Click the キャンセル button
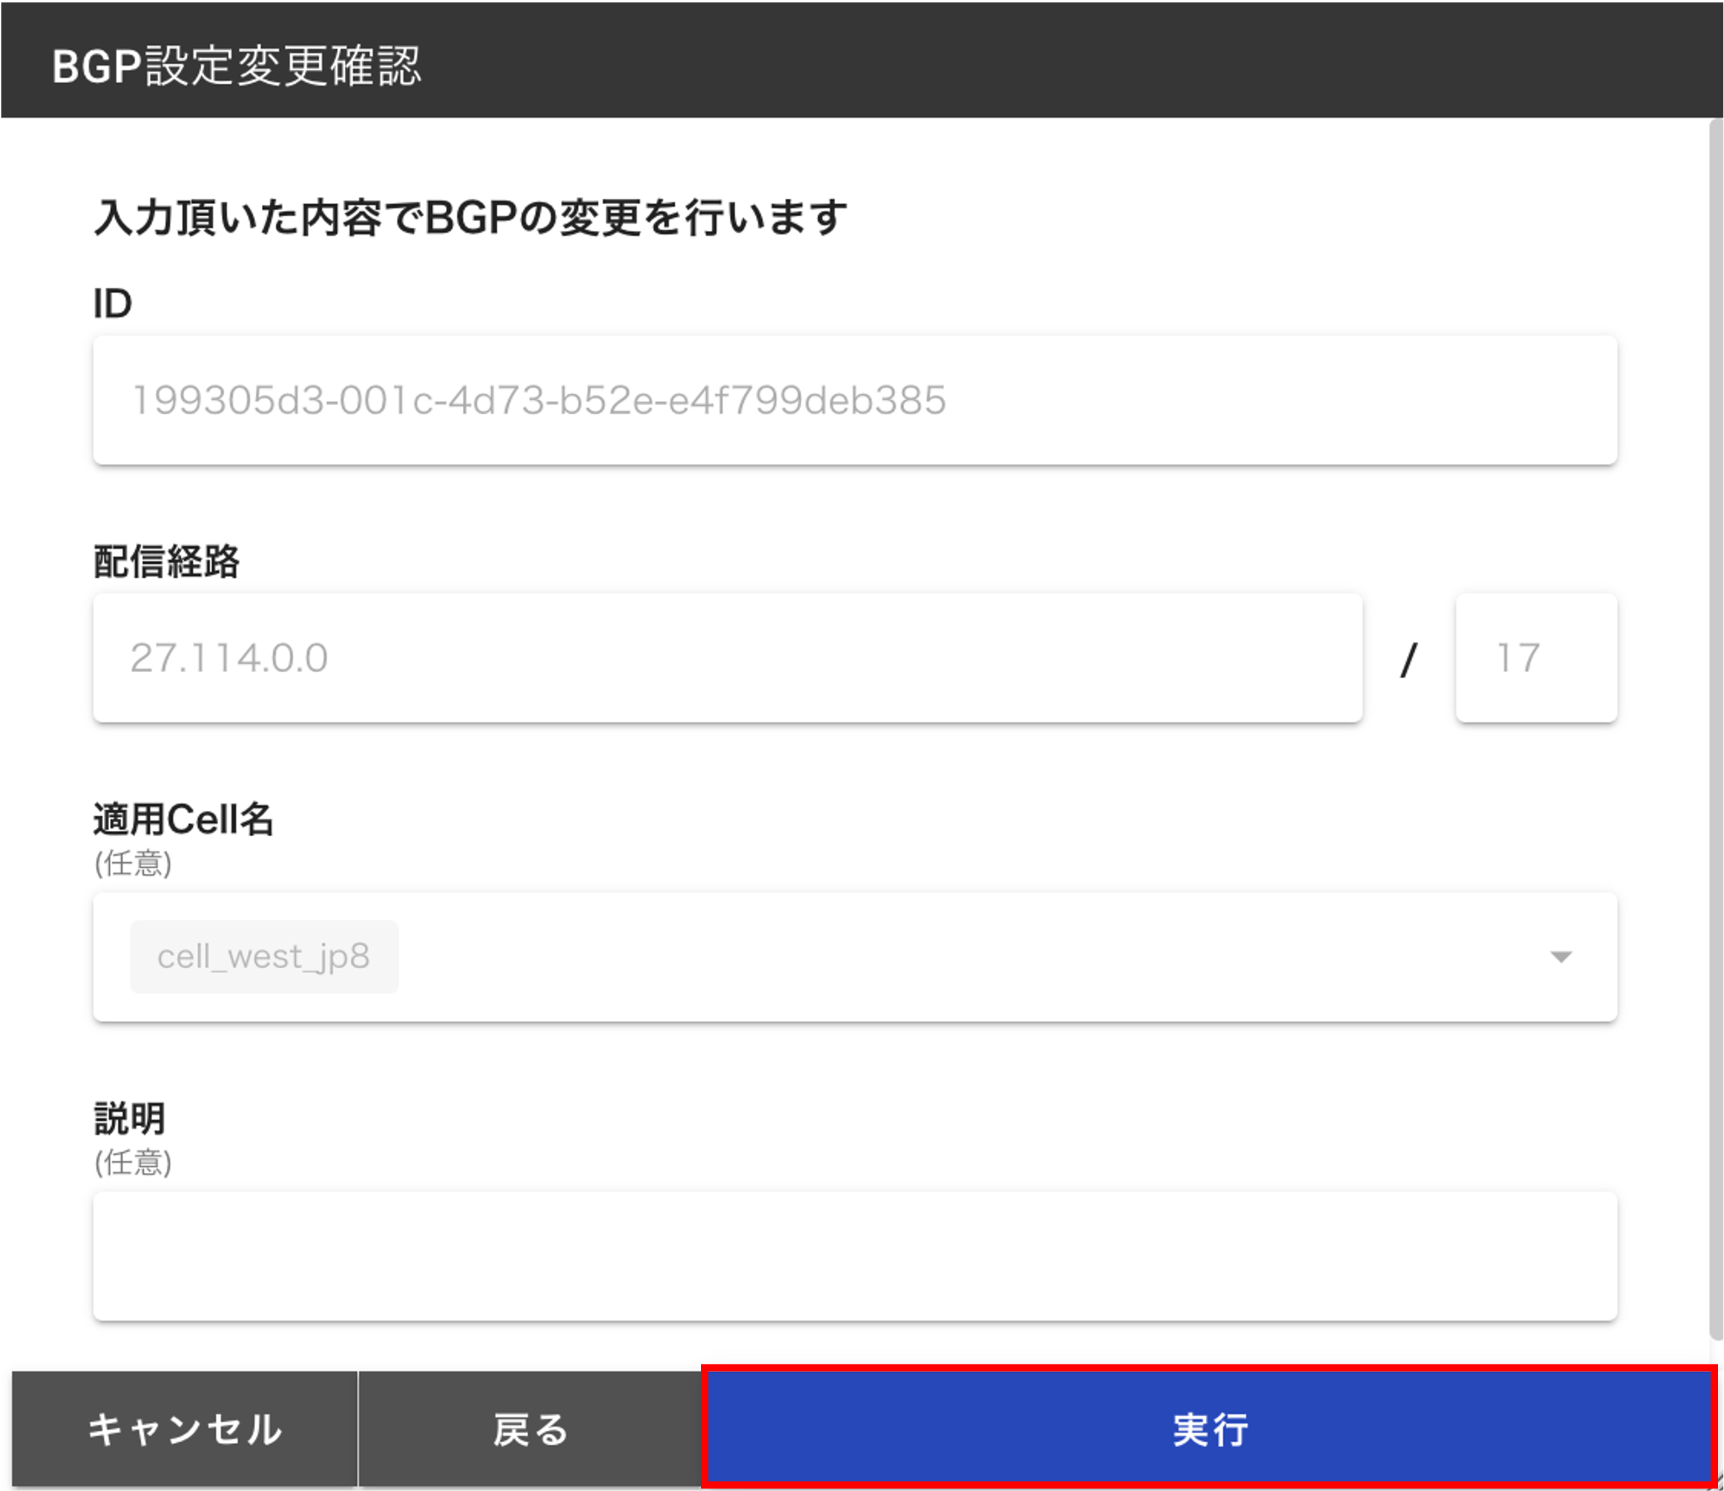Image resolution: width=1724 pixels, height=1491 pixels. click(185, 1429)
